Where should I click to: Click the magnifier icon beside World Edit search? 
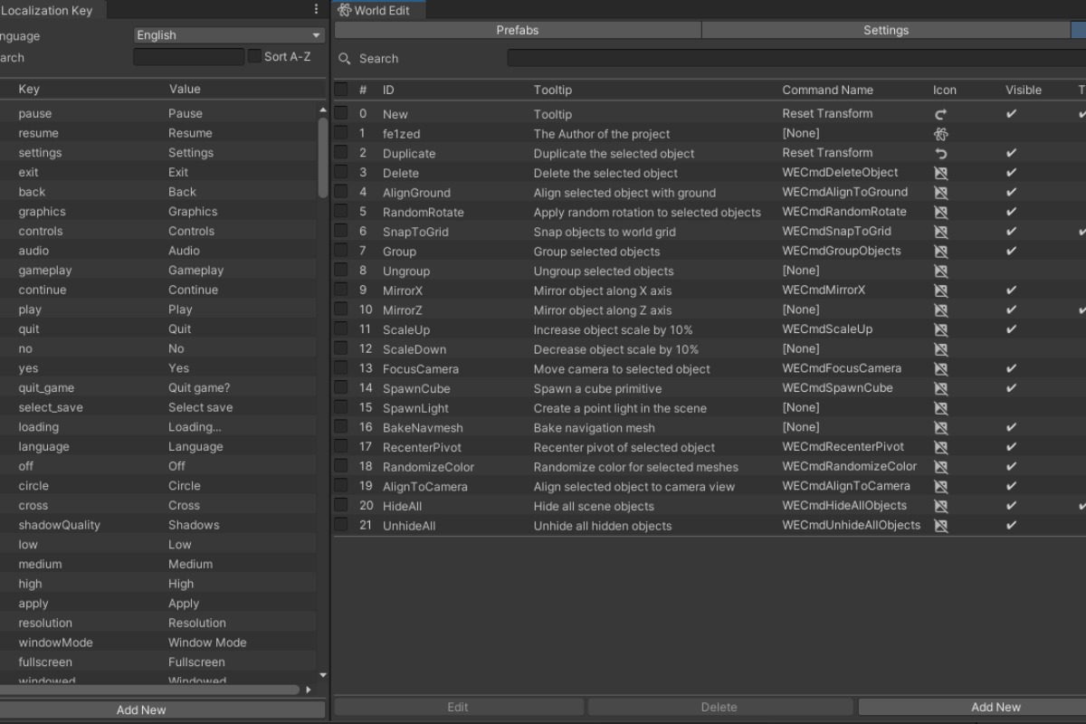pos(345,59)
